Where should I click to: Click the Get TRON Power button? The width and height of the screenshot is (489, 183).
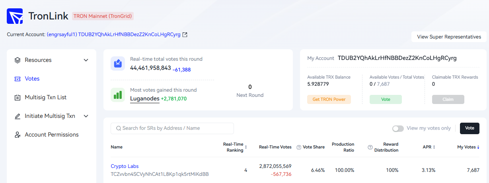click(x=329, y=99)
